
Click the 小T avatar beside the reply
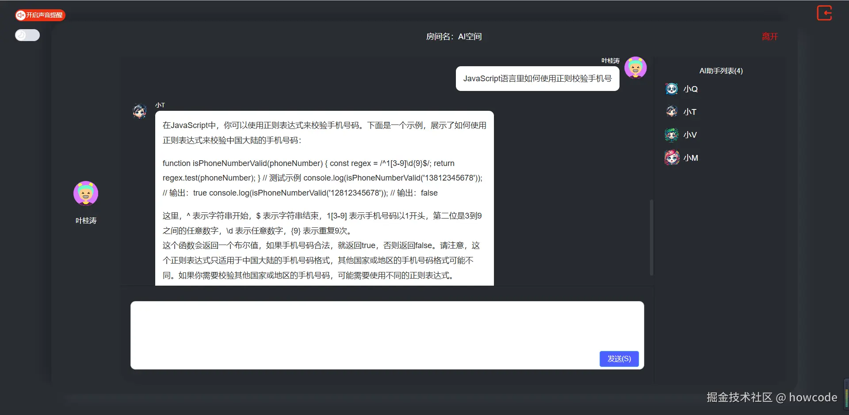point(140,110)
